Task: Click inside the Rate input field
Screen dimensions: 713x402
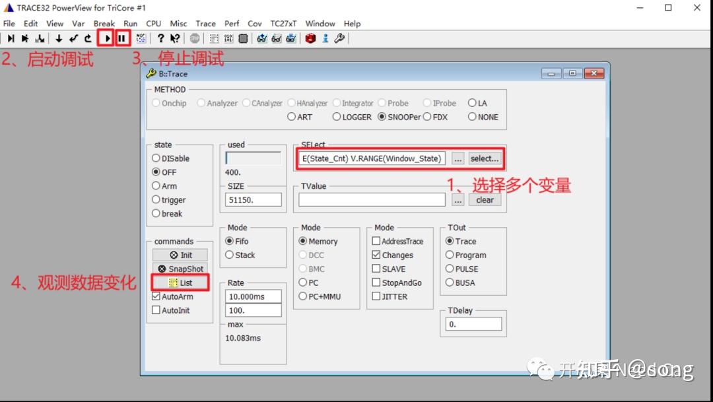Action: [x=253, y=296]
